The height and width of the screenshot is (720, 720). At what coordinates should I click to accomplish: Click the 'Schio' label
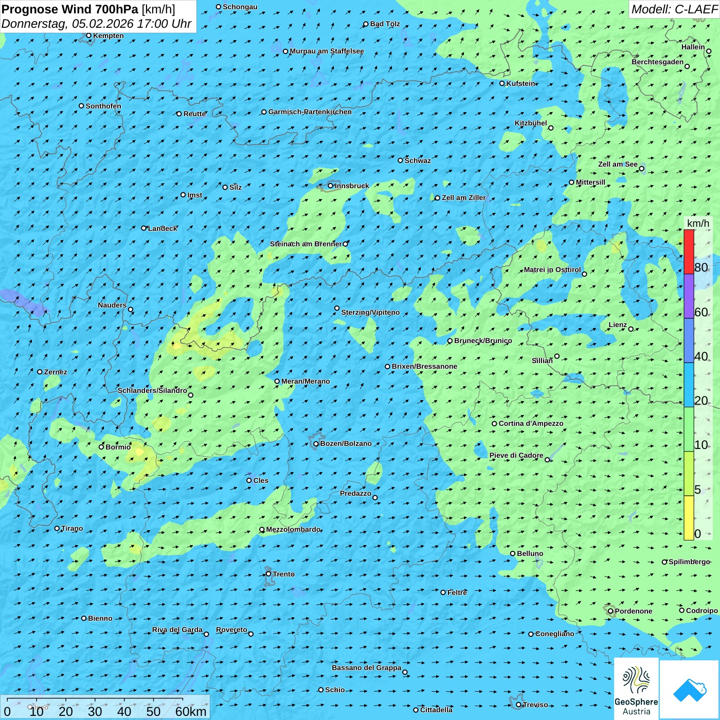(335, 690)
